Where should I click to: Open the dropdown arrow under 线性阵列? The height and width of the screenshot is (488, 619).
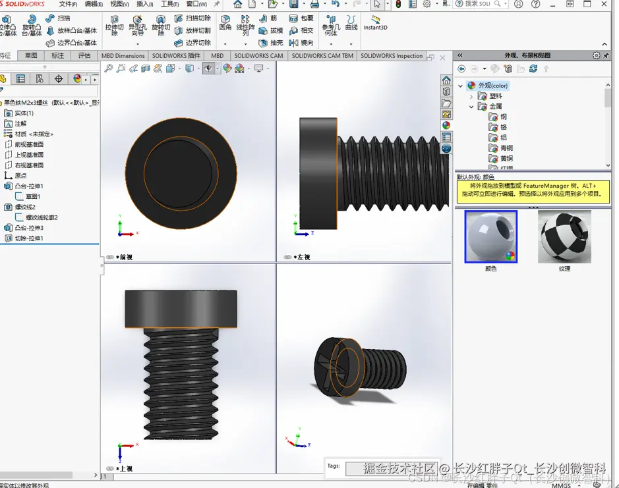(x=245, y=44)
